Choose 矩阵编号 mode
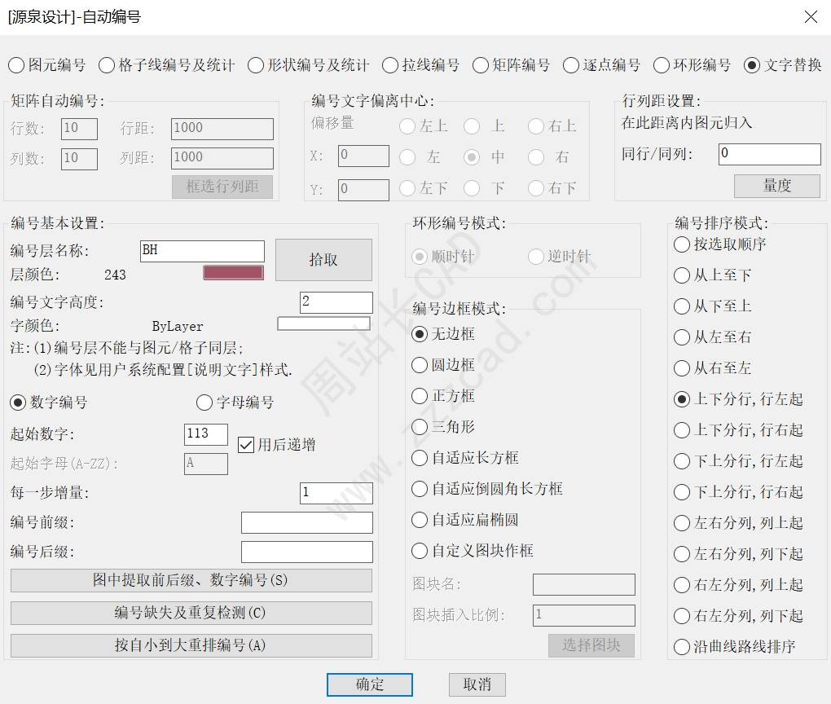 [511, 65]
